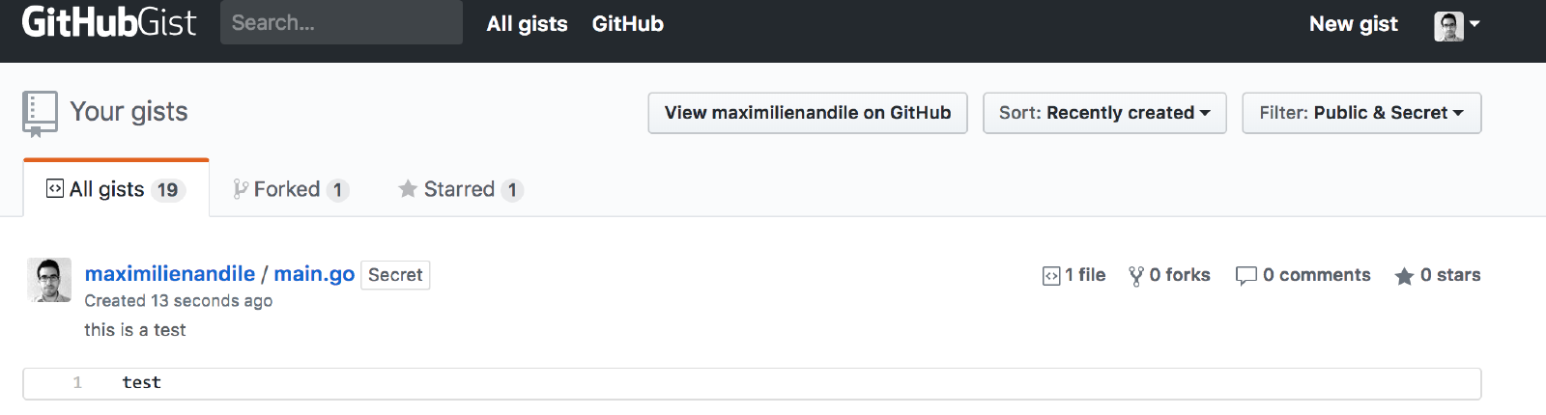1546x415 pixels.
Task: Open the main.go gist link
Action: pos(314,274)
